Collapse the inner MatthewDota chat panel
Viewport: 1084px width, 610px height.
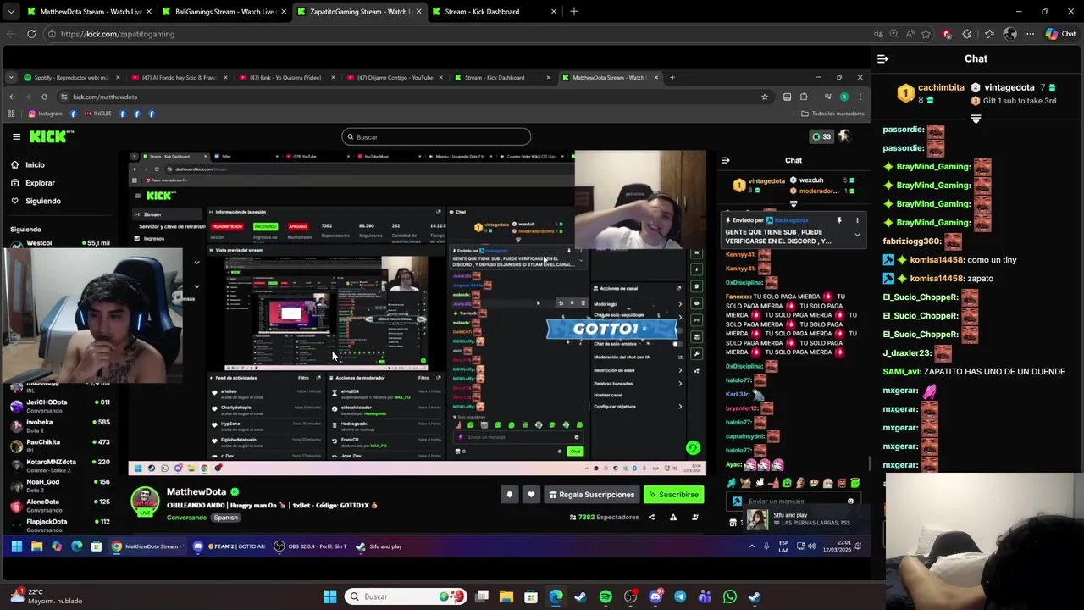(725, 160)
